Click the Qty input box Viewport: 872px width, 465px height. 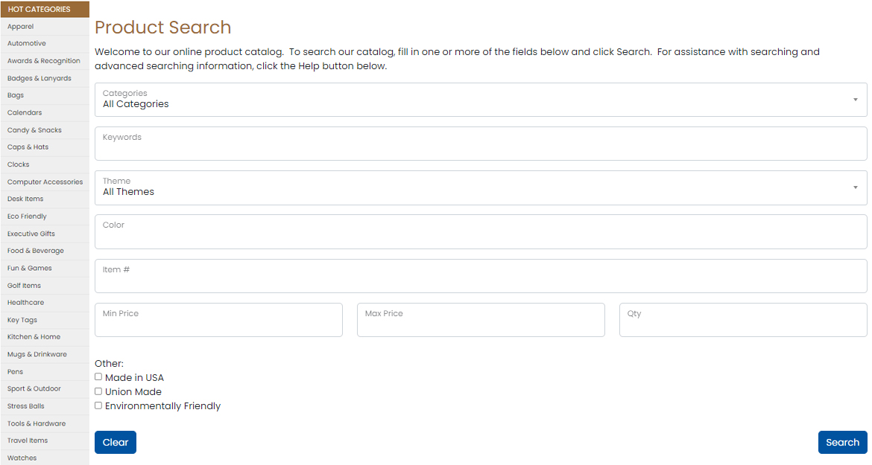coord(743,320)
